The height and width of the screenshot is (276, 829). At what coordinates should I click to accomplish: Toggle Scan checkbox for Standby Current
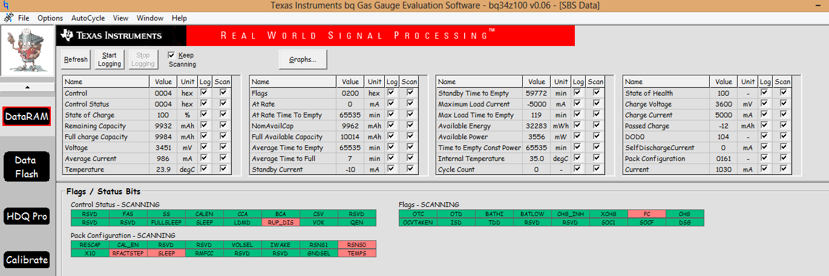[410, 169]
